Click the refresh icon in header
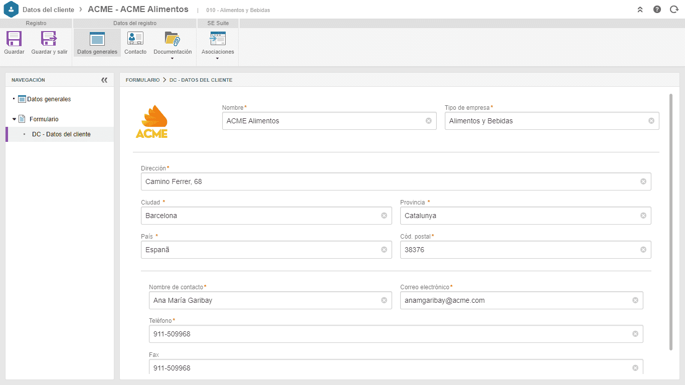The height and width of the screenshot is (385, 685). click(674, 10)
